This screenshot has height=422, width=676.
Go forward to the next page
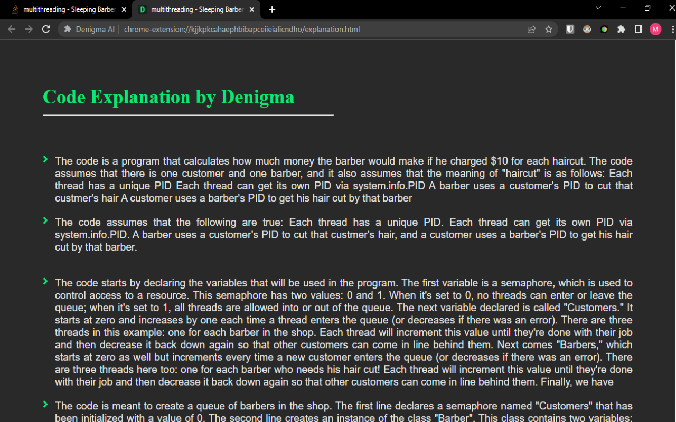(29, 30)
